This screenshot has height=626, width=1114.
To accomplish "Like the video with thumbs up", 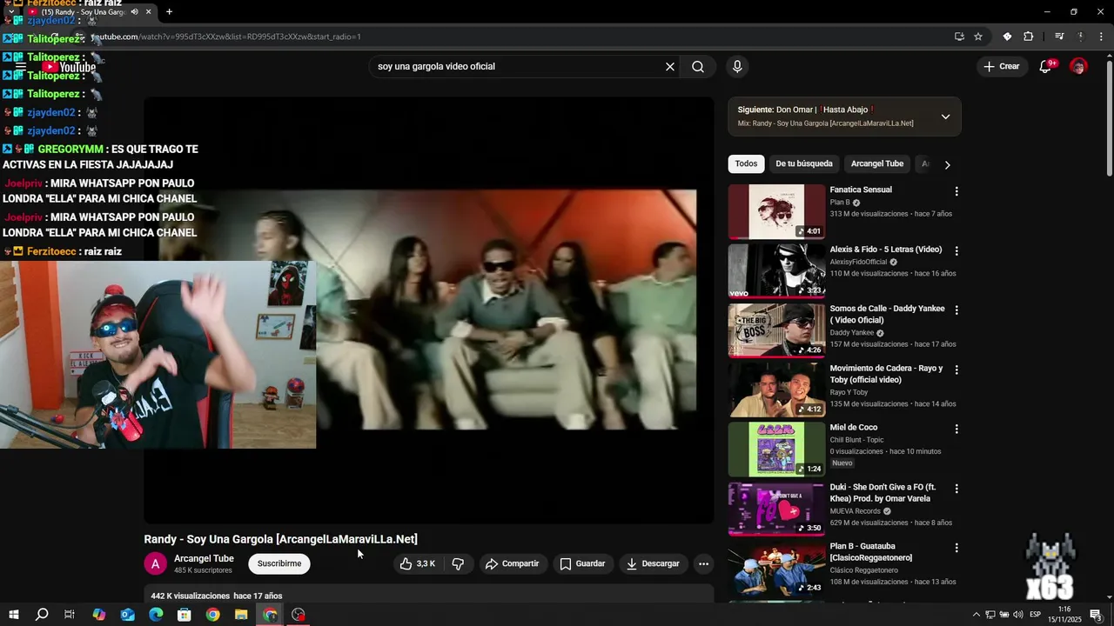I will pyautogui.click(x=417, y=563).
